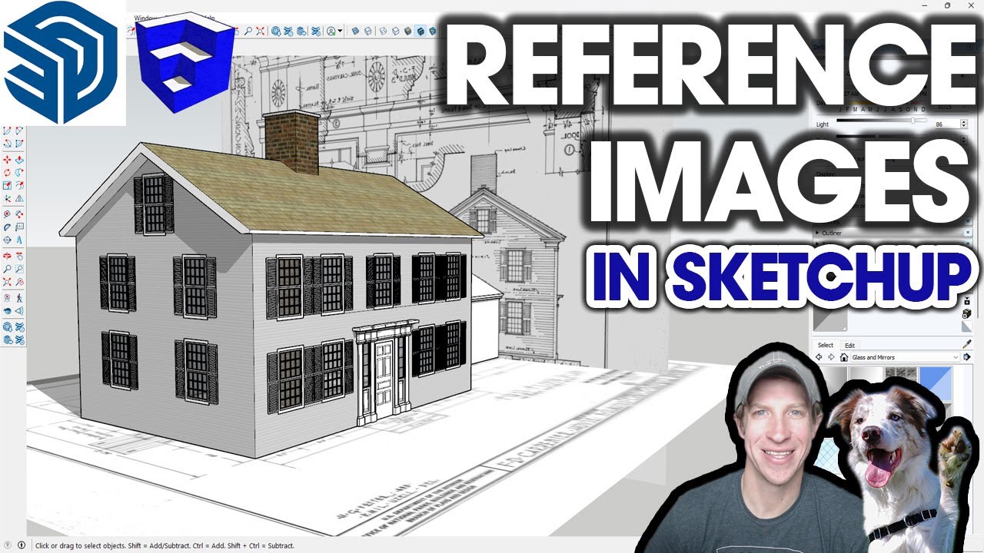
Task: Select the textured gray glass material thumbnail
Action: coord(901,373)
